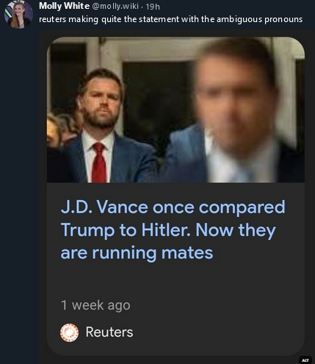Click the word 'reuters' in post text
The image size is (315, 364).
[x=53, y=19]
